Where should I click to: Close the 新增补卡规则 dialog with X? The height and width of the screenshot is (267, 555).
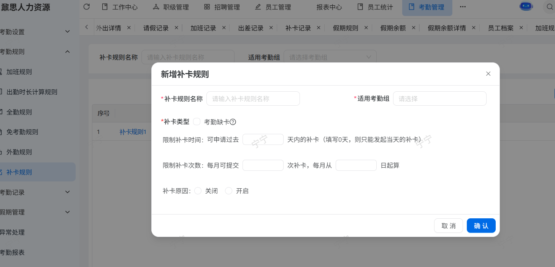[x=488, y=74]
